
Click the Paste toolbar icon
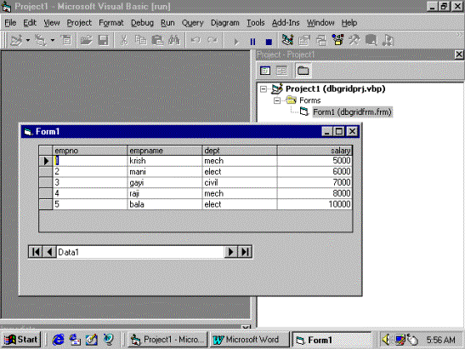(157, 40)
